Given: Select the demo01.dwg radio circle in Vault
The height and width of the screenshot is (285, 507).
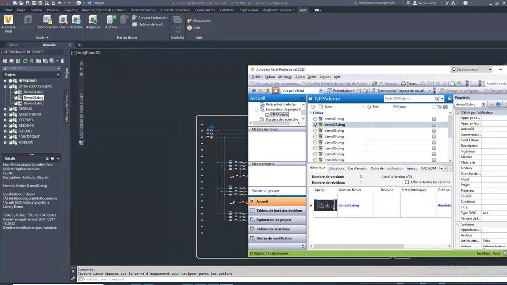Looking at the screenshot, I should [x=315, y=119].
